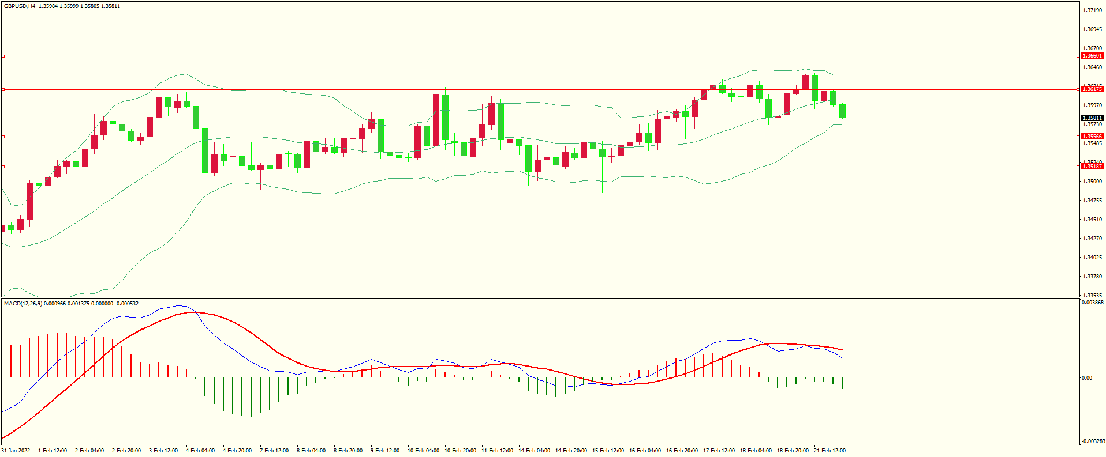Click the 8 Feb 20:00 time label
The image size is (1106, 457).
click(x=348, y=451)
